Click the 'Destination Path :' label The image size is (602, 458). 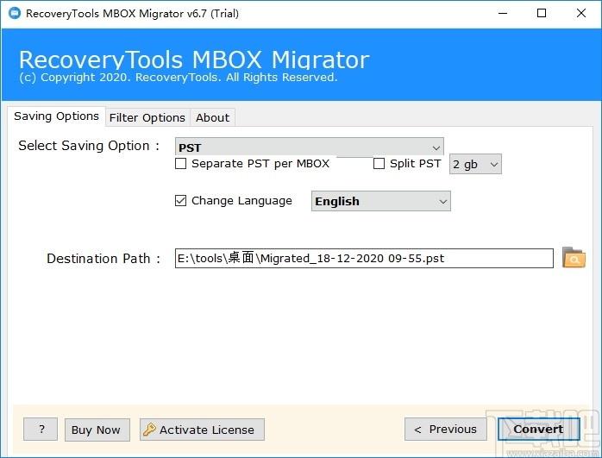(103, 259)
